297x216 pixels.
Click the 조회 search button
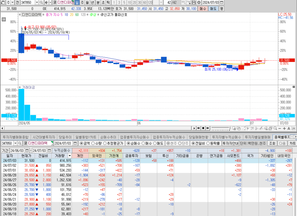point(272,143)
